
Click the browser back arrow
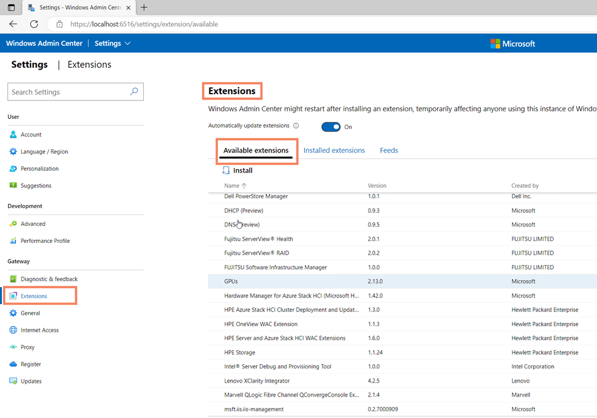[x=13, y=24]
